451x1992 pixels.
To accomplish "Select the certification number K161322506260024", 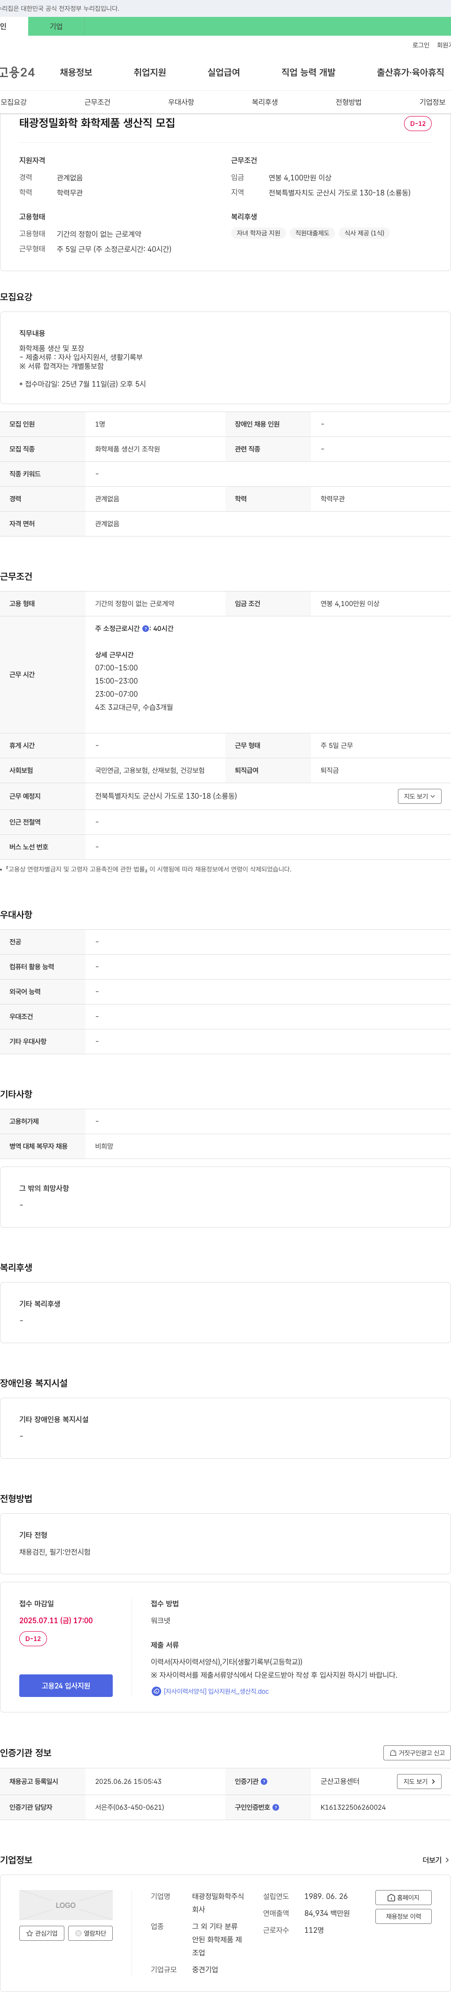I will click(353, 1807).
